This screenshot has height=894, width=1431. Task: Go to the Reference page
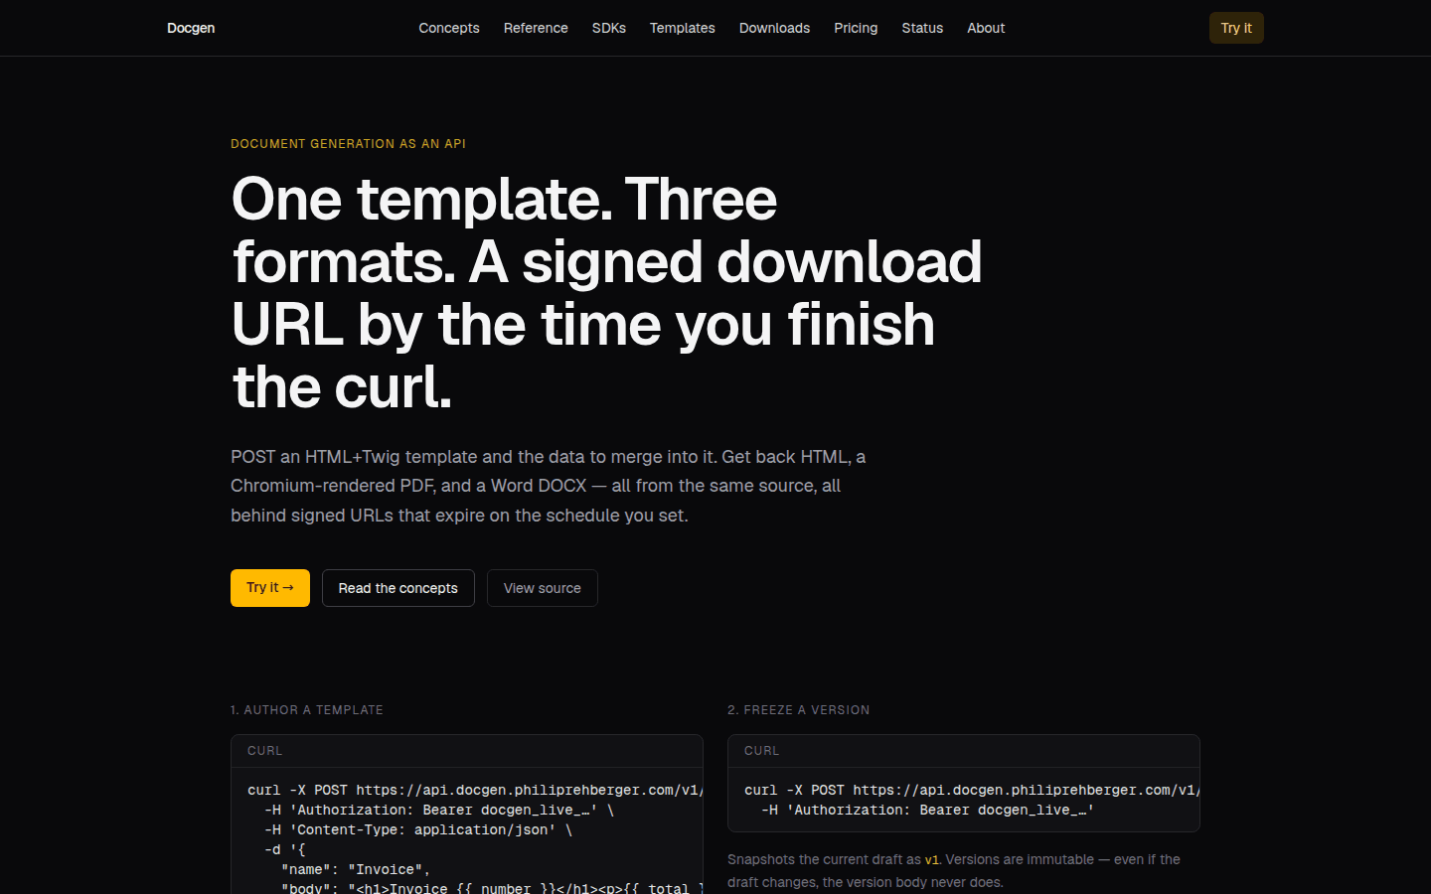536,28
